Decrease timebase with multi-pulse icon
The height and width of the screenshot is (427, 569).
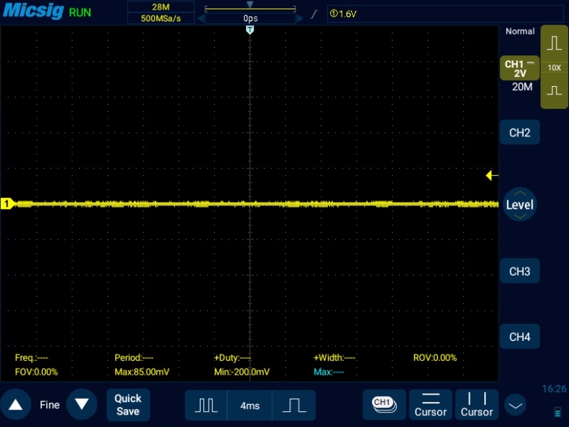pyautogui.click(x=206, y=405)
